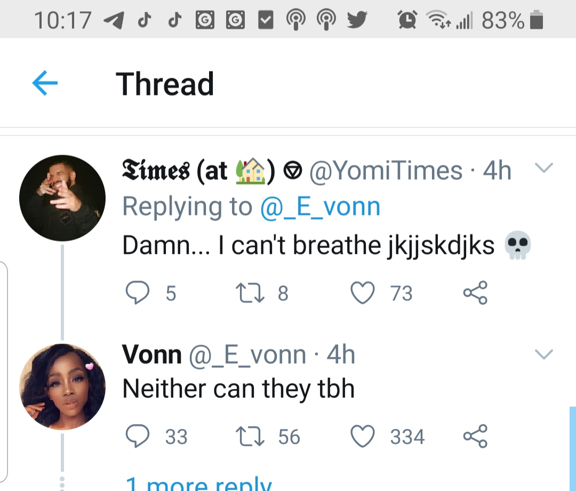Open the @_E_vonn mention link
This screenshot has height=491, width=576.
coord(320,207)
